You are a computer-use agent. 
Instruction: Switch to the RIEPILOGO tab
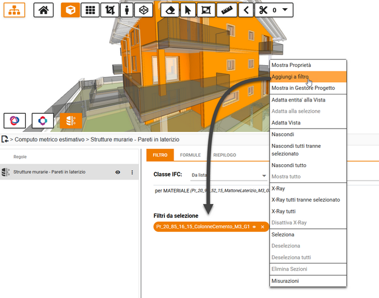(225, 155)
